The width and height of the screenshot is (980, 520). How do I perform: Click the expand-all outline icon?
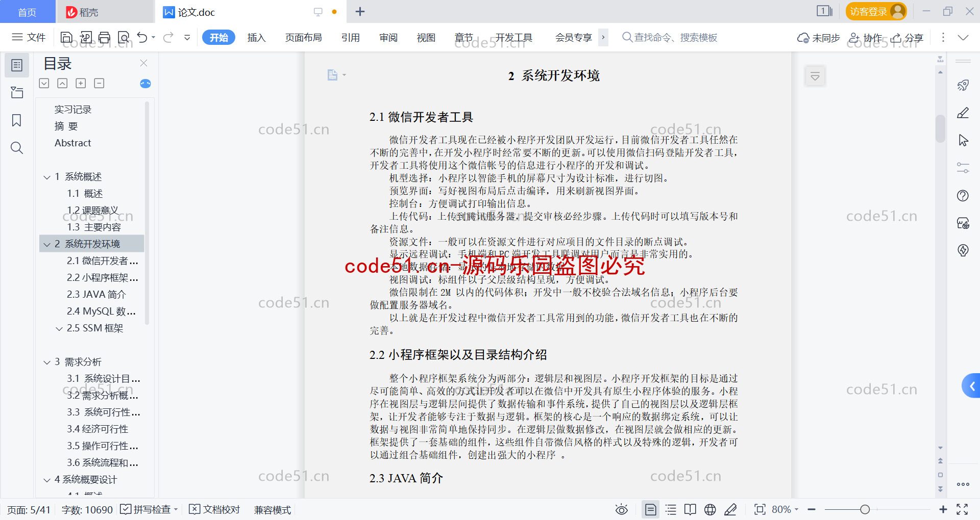click(44, 83)
